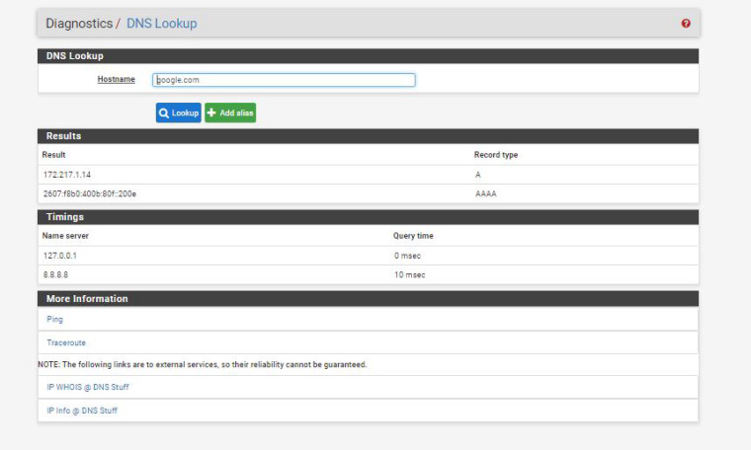
Task: Open IP WHOIS @ DNS Stuff link
Action: point(88,387)
